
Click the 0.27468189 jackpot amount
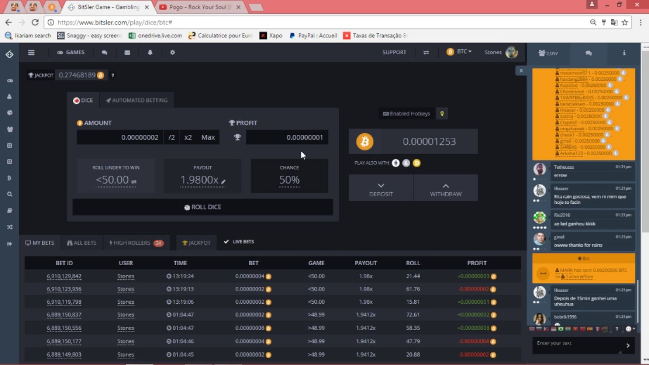77,75
